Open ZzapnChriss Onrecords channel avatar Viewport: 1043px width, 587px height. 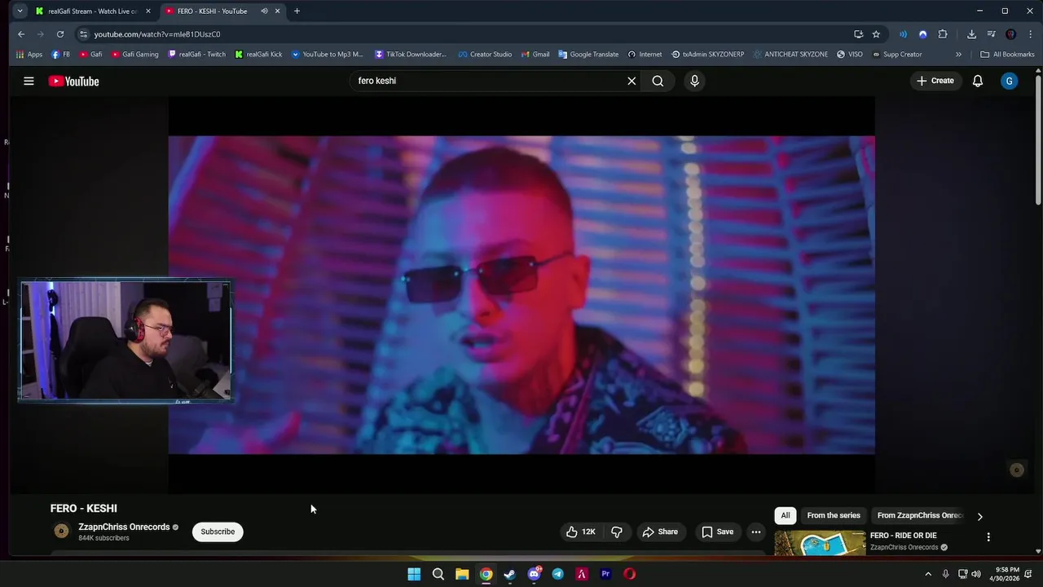pos(61,532)
